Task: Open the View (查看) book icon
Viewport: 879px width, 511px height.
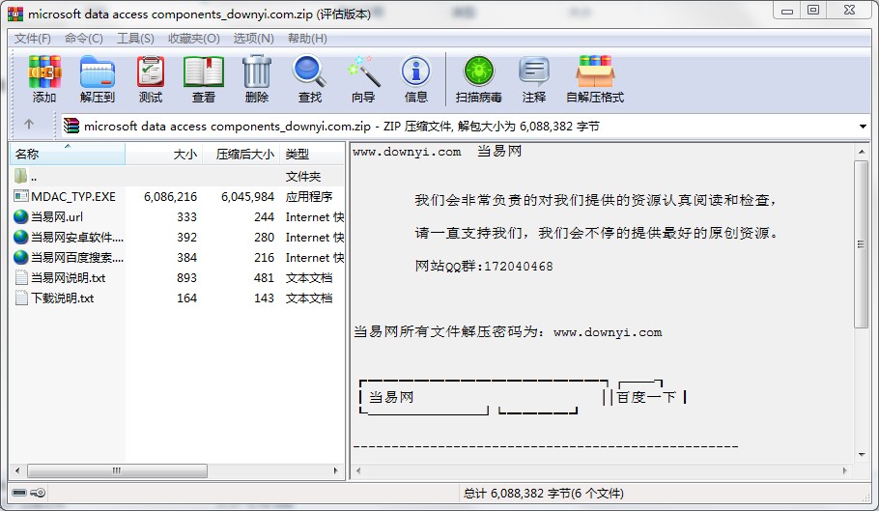Action: 204,72
